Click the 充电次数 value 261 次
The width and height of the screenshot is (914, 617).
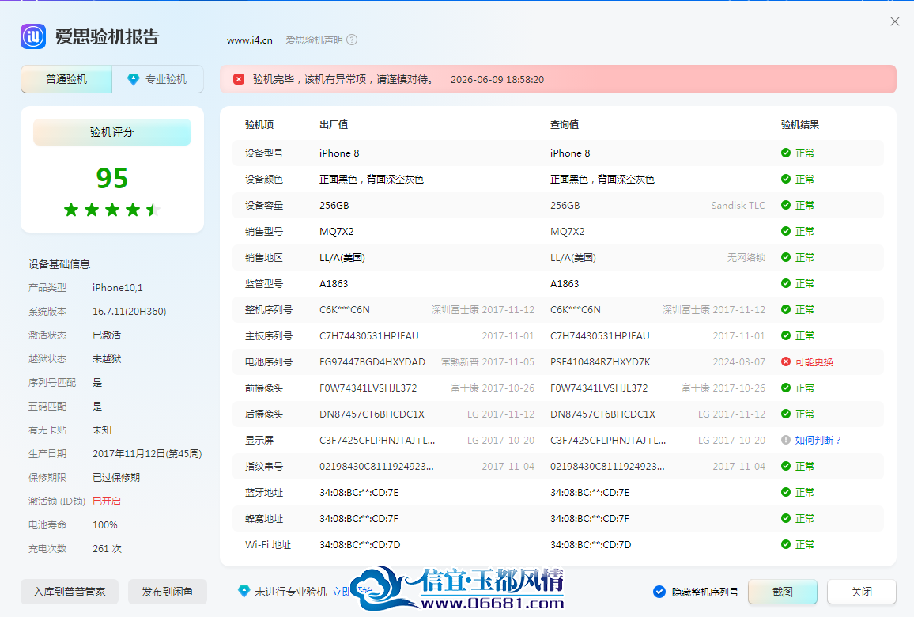coord(108,549)
